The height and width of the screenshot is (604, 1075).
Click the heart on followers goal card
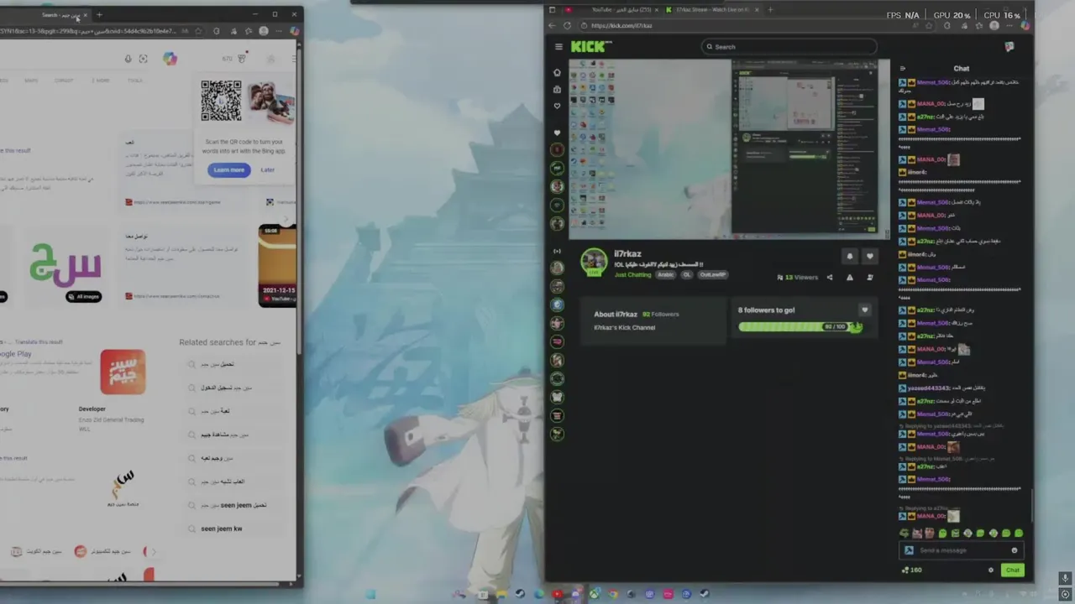(864, 310)
